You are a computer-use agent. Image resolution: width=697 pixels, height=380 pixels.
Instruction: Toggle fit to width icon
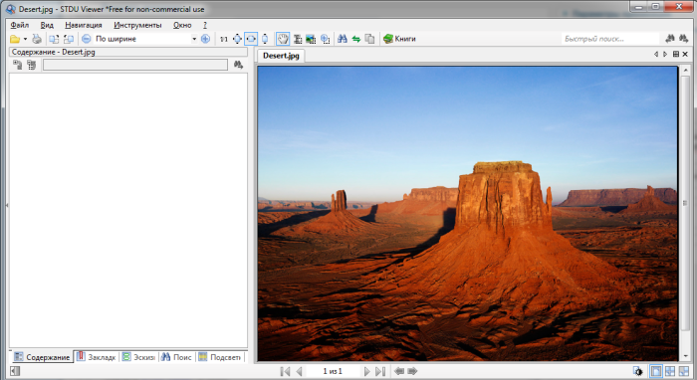[251, 39]
